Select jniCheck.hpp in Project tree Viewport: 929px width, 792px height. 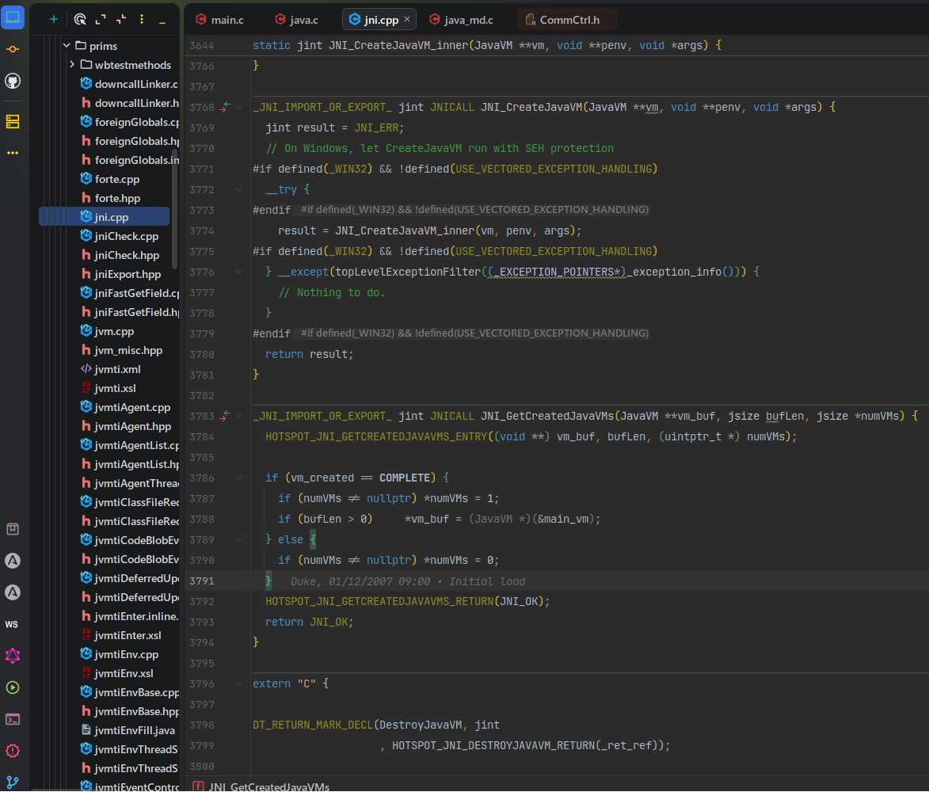[120, 255]
